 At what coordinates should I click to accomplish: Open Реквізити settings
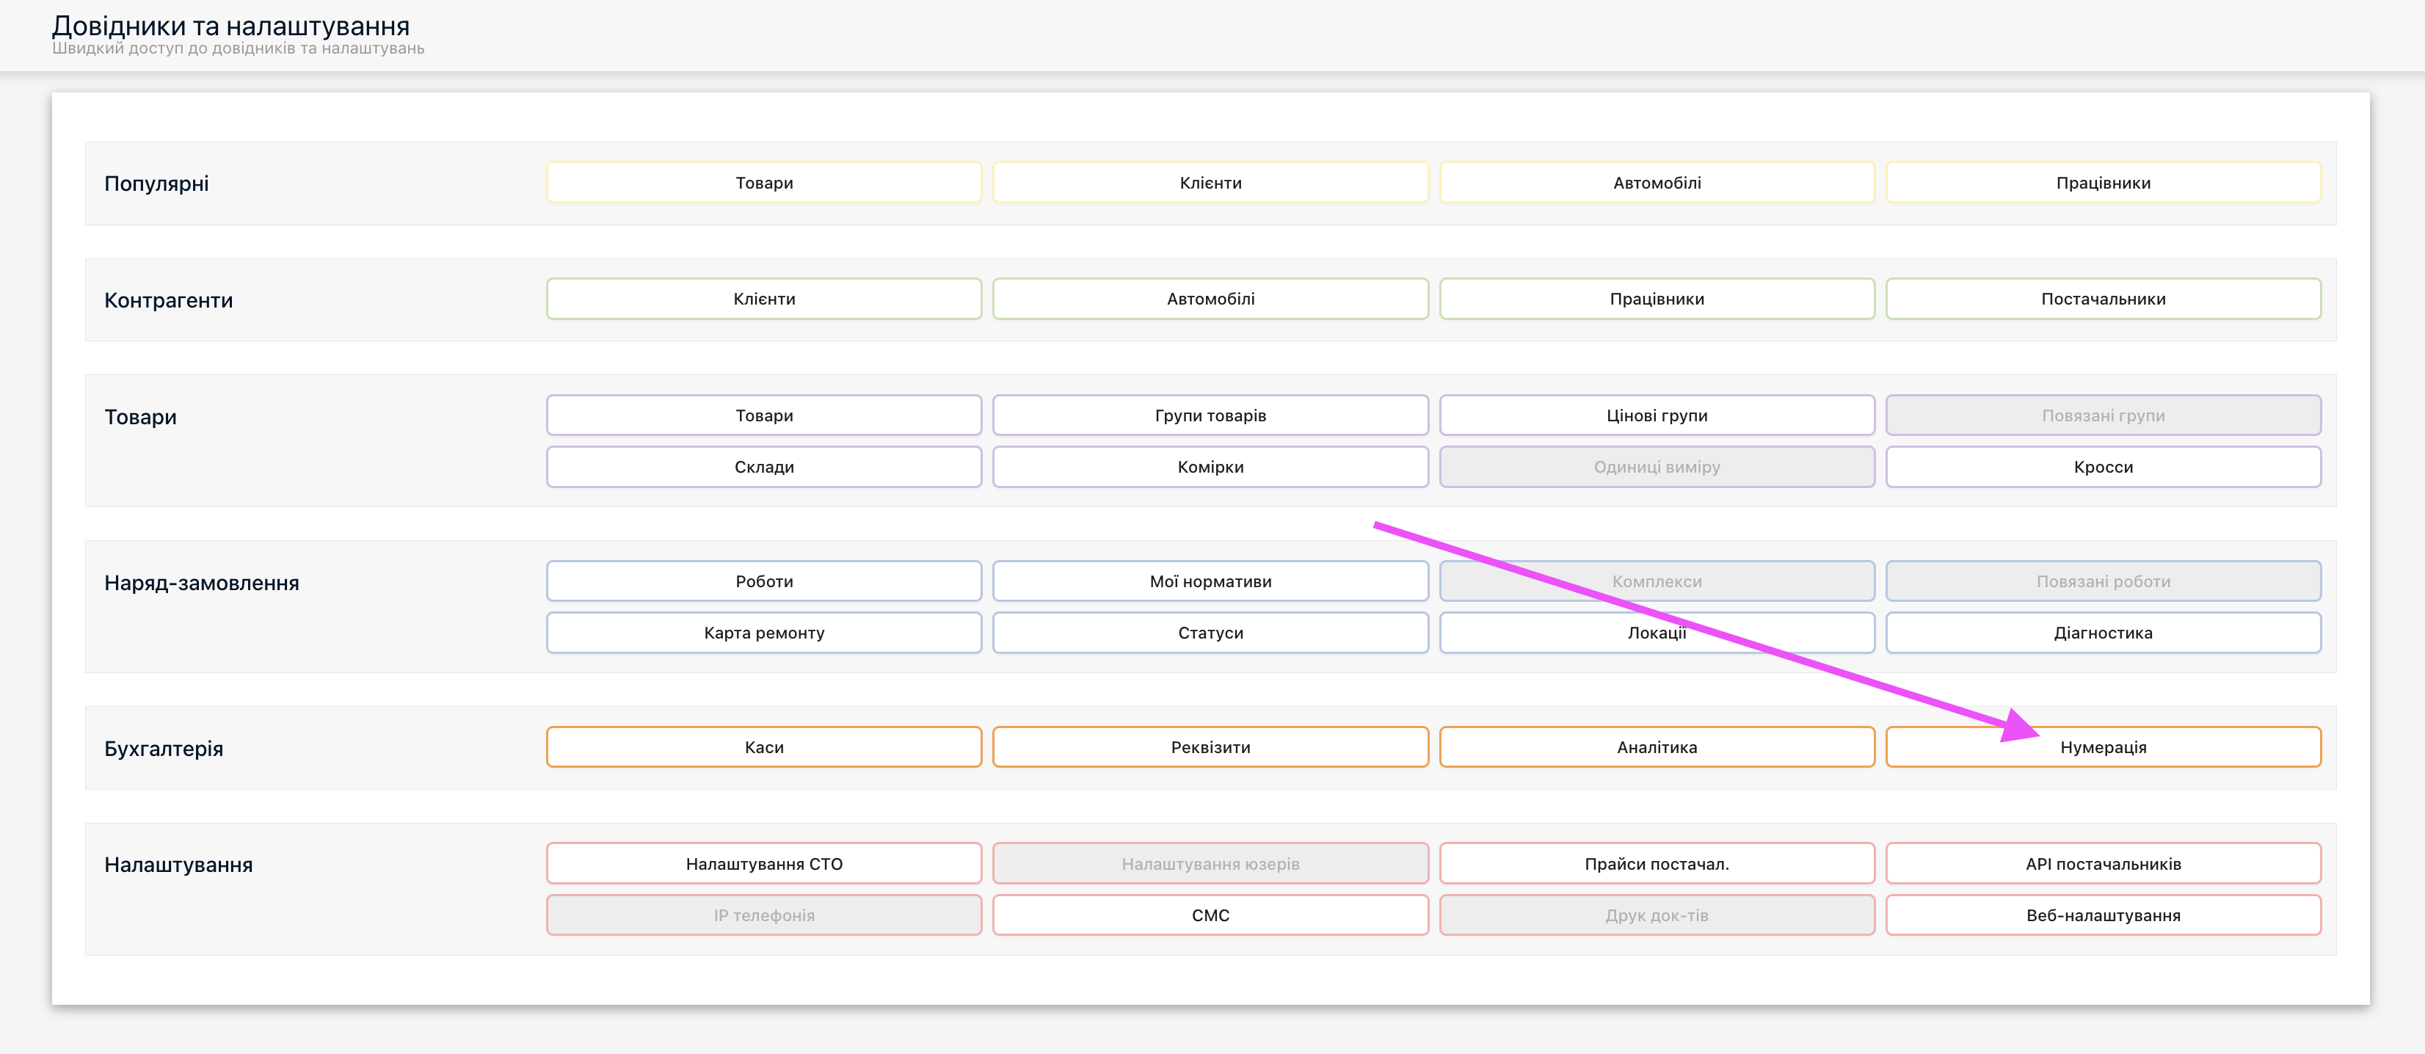coord(1210,747)
